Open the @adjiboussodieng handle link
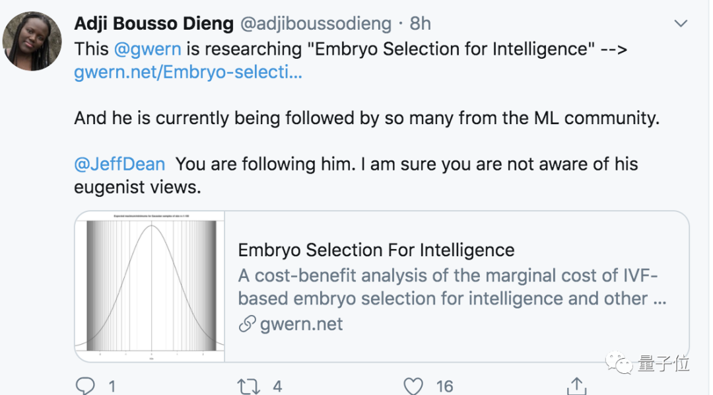This screenshot has height=395, width=713. pyautogui.click(x=315, y=24)
